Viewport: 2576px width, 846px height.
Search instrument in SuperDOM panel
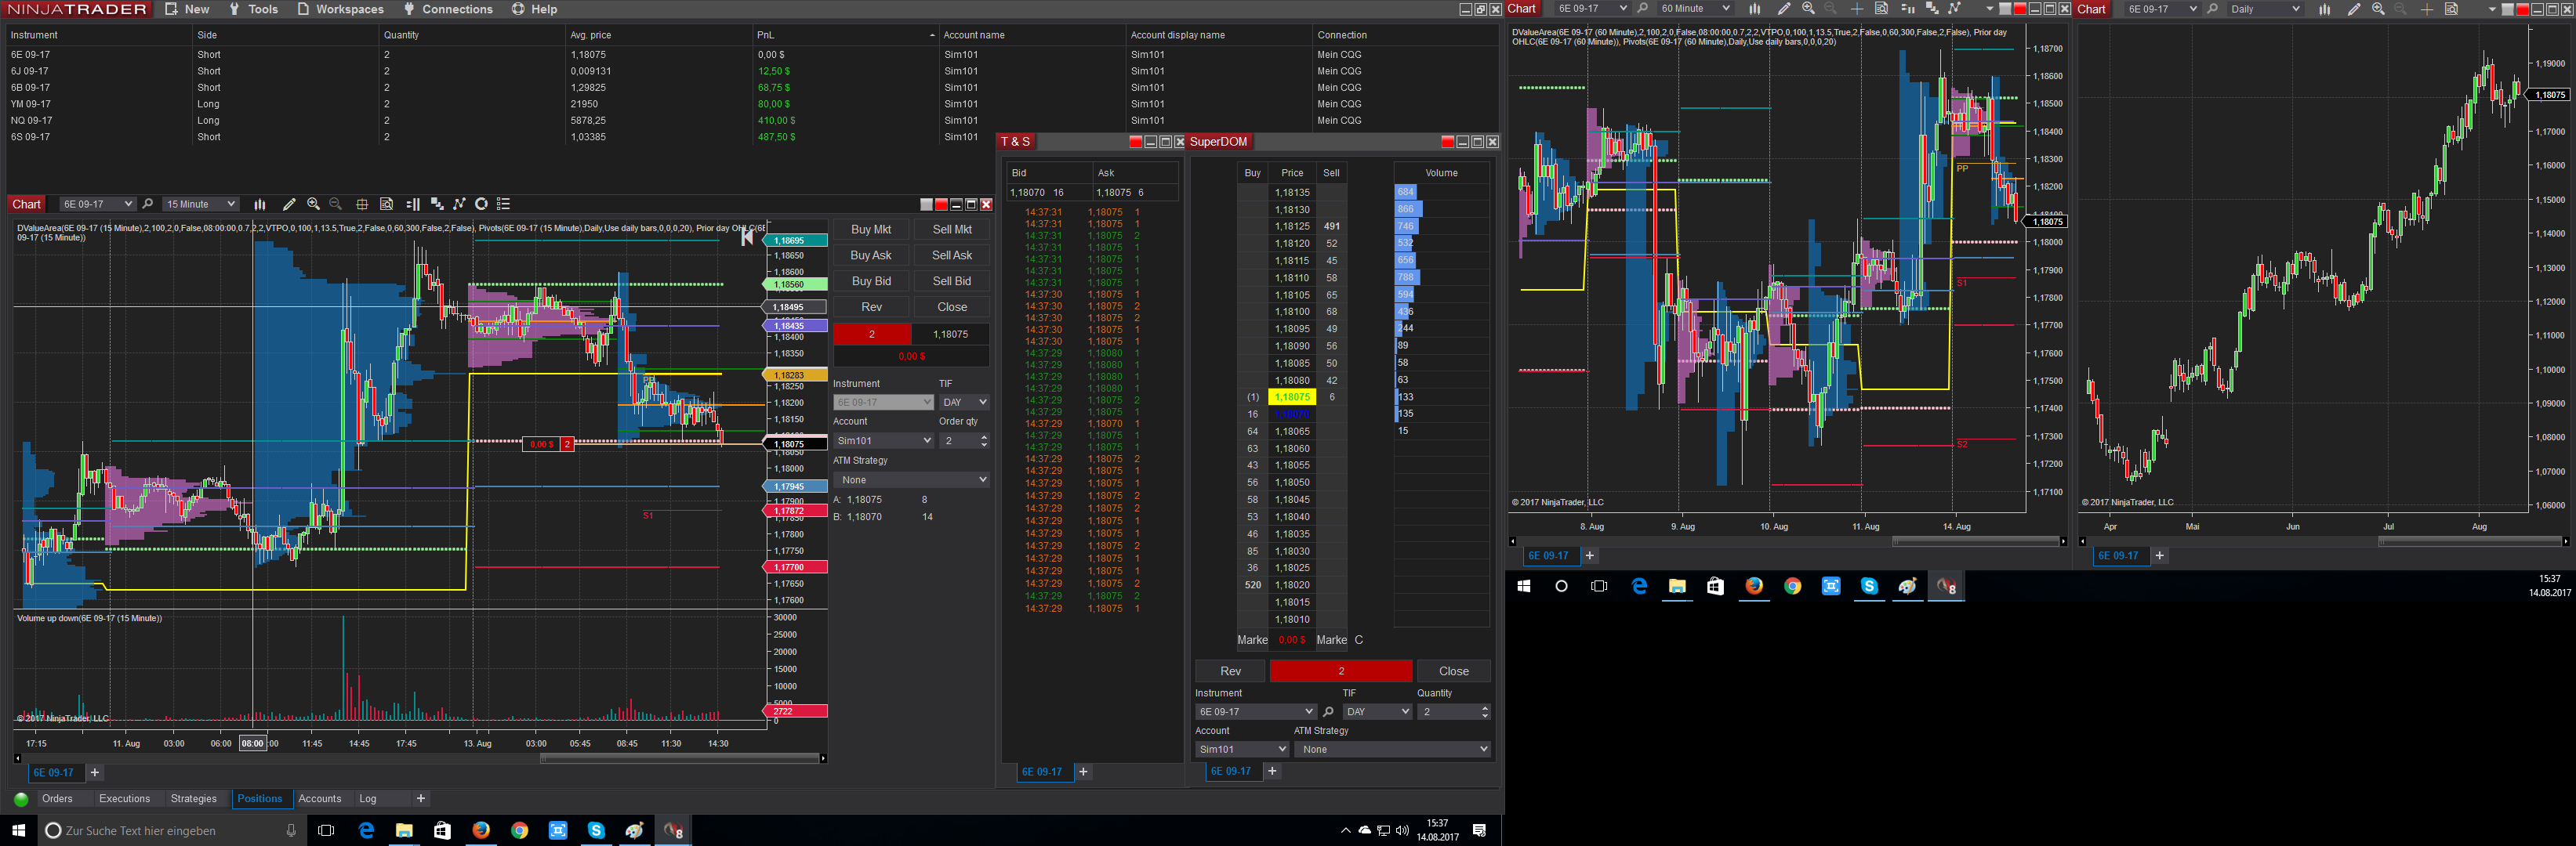pyautogui.click(x=1328, y=712)
